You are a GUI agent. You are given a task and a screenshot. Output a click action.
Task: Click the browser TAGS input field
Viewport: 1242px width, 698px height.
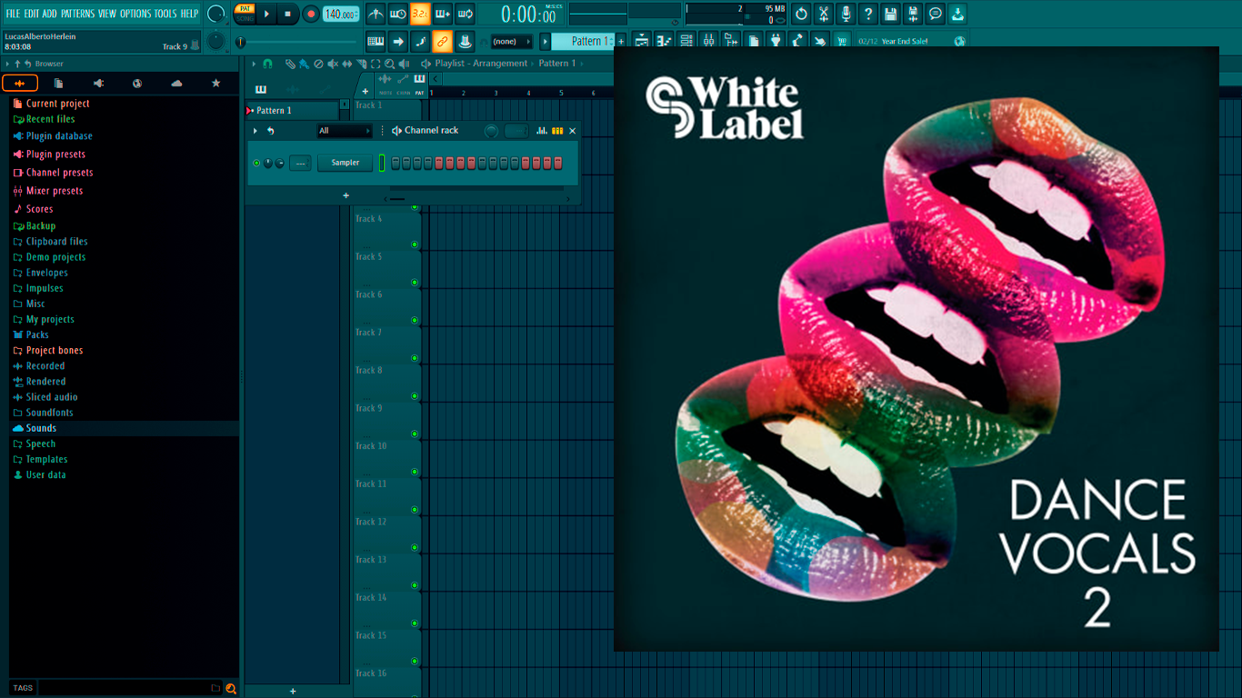click(124, 688)
